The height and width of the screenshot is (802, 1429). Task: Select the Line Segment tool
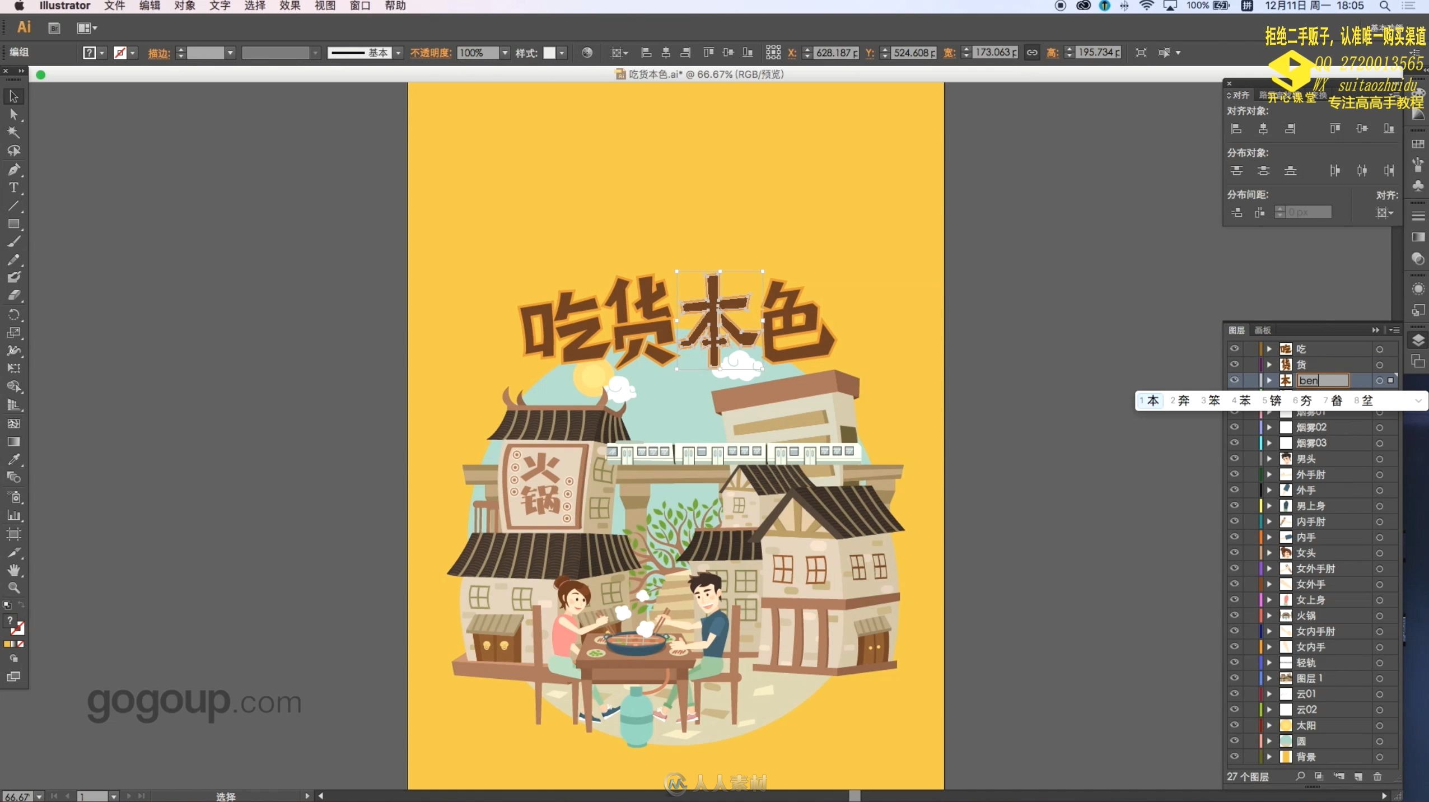(x=13, y=206)
